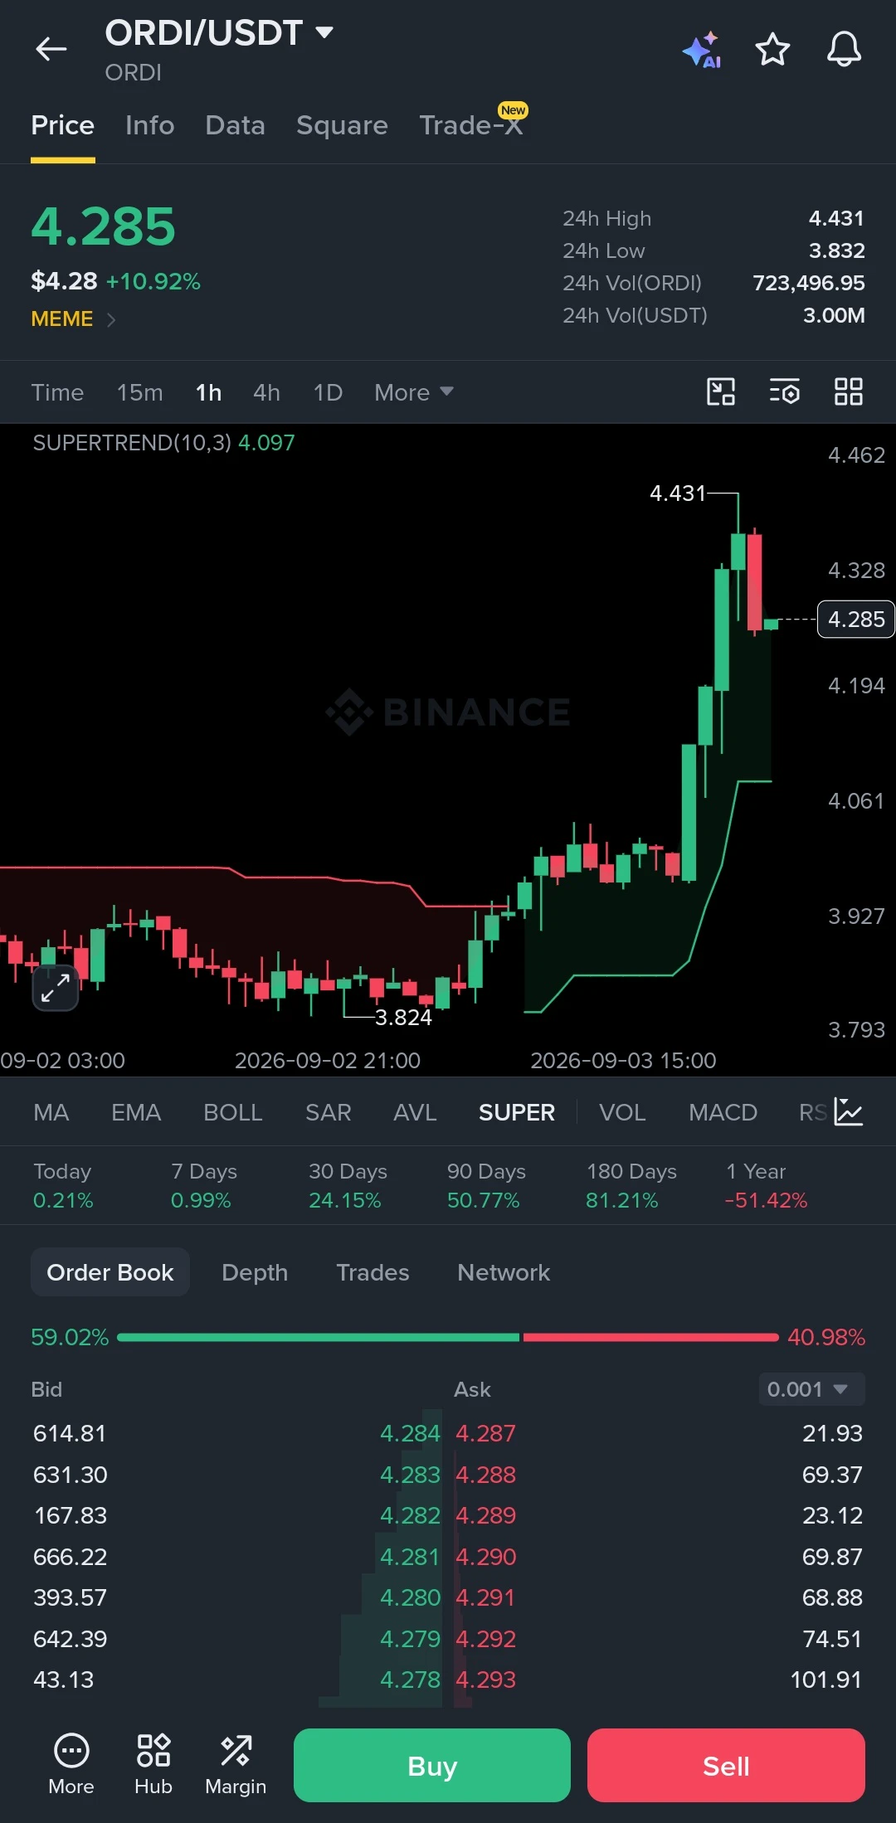896x1823 pixels.
Task: Select the 15m interval
Action: 139,392
